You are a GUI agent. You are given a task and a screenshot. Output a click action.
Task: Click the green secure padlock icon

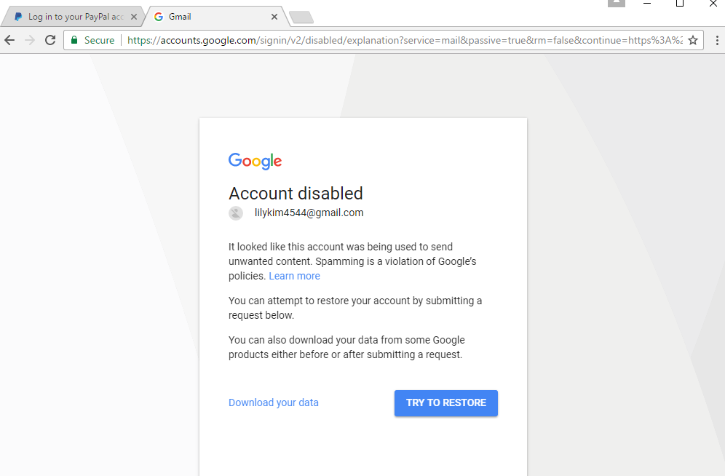74,40
